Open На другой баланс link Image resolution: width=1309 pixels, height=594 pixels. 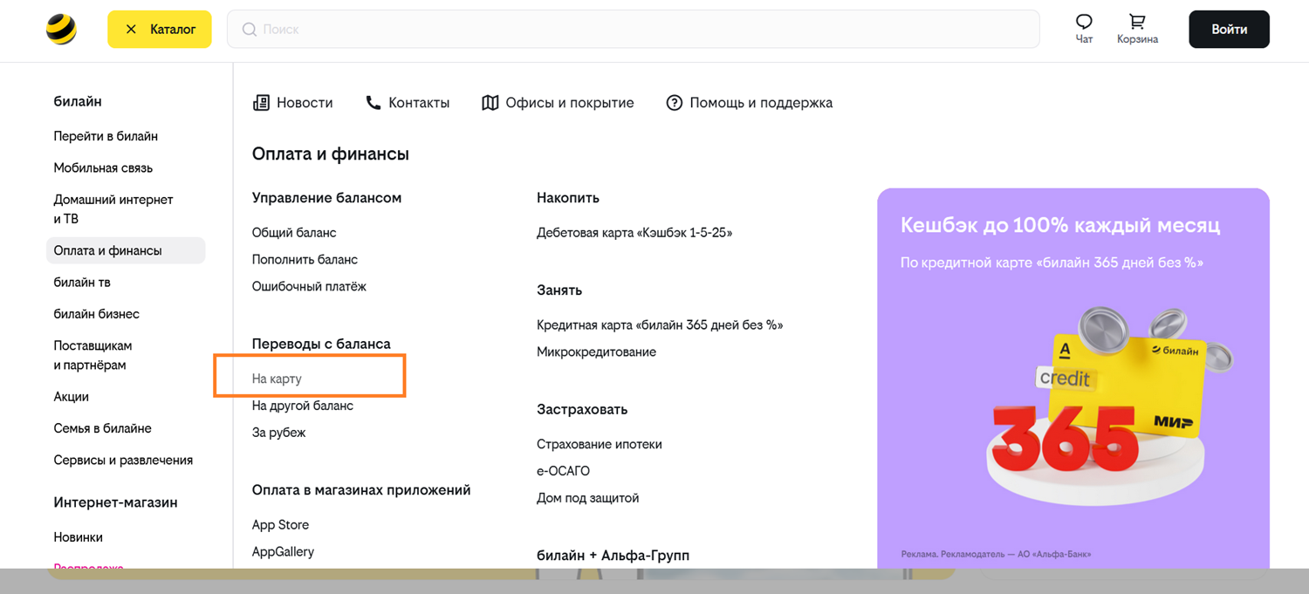(x=303, y=406)
